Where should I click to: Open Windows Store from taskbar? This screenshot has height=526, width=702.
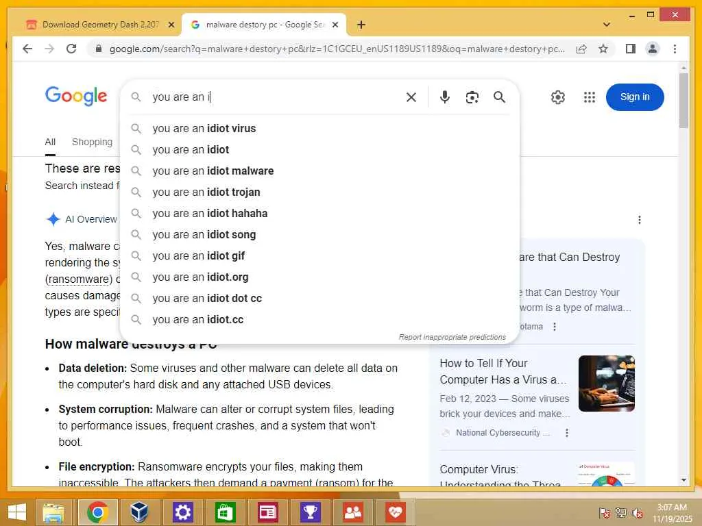(225, 512)
